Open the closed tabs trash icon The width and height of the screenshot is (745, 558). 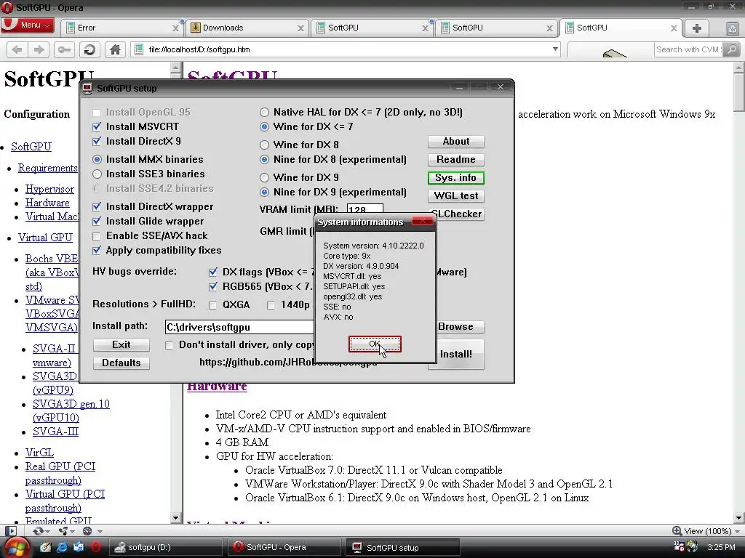(733, 28)
